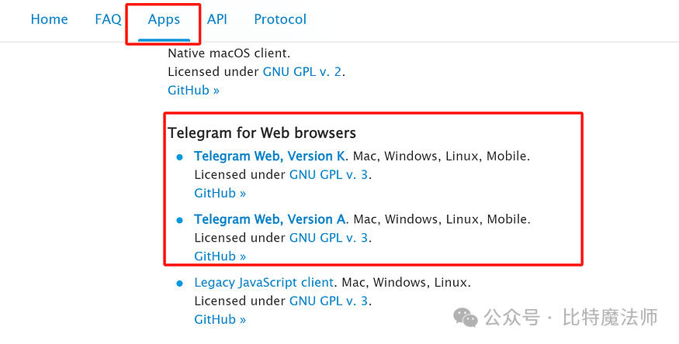Click the WeChat logo icon in watermark

(466, 318)
